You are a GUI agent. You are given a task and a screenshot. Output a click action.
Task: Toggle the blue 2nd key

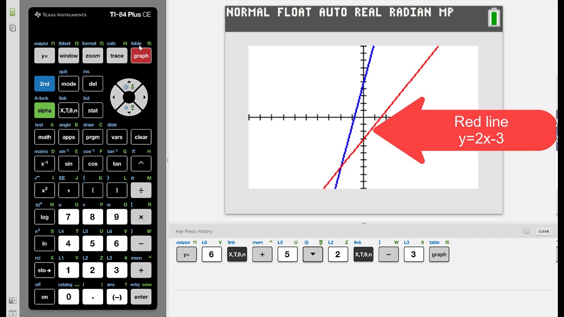(x=45, y=84)
